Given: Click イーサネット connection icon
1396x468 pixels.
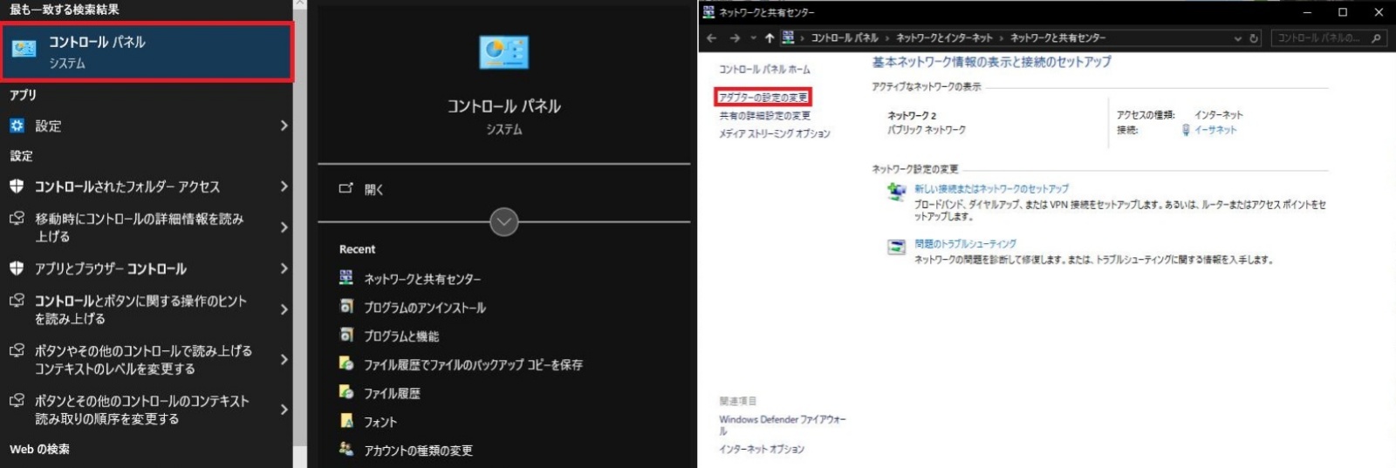Looking at the screenshot, I should coord(1186,130).
